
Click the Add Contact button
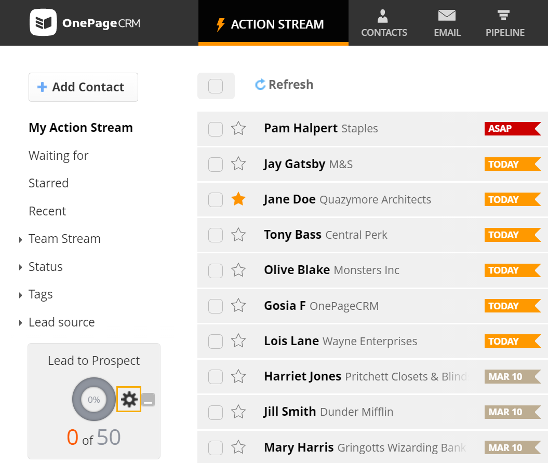coord(83,87)
